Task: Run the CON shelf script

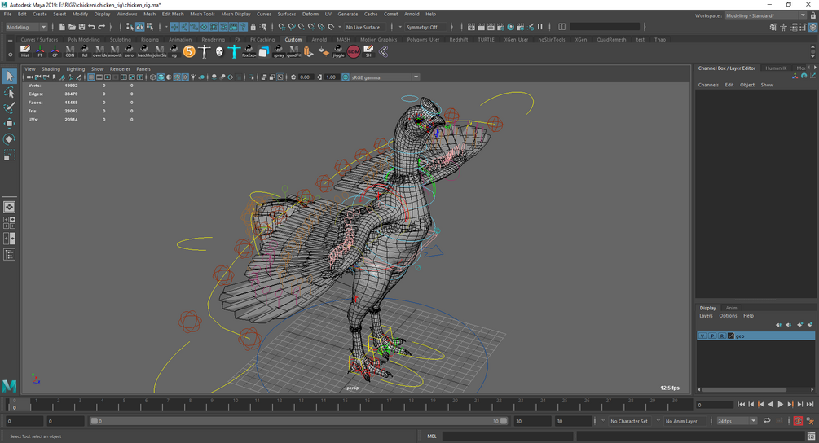Action: click(69, 51)
